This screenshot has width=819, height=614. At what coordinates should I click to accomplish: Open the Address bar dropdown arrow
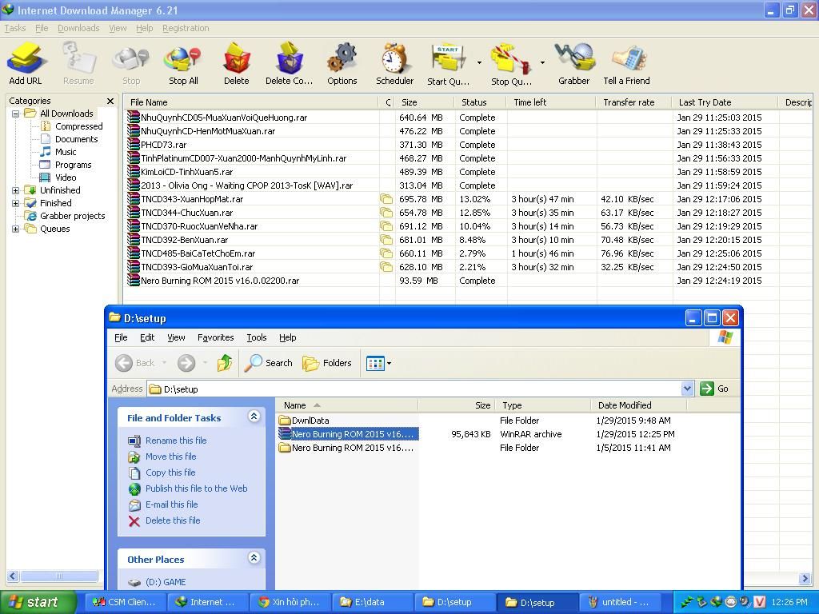pos(687,389)
